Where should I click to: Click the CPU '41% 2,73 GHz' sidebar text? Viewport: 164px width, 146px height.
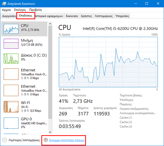[30, 30]
